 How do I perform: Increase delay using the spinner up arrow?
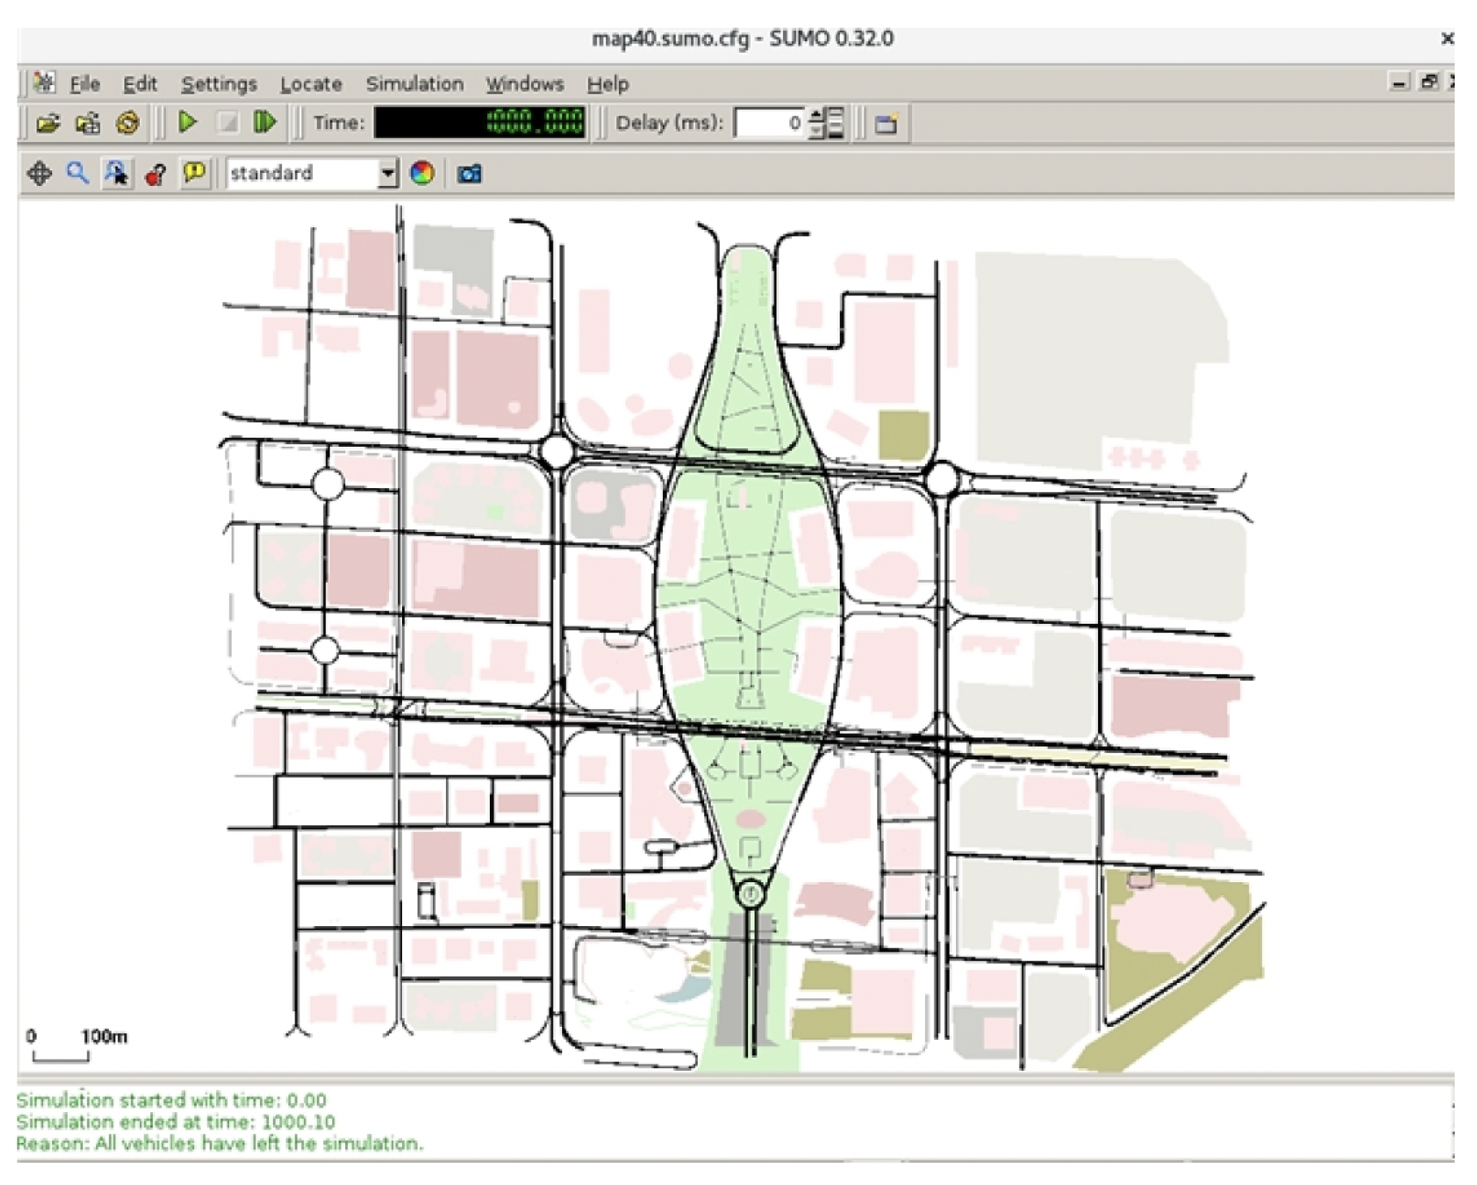coord(816,115)
